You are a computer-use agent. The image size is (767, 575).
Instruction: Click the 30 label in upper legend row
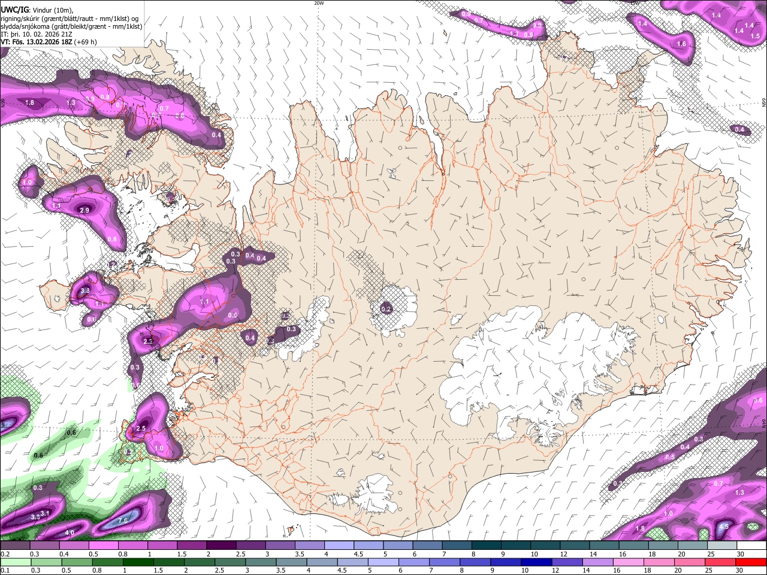(741, 554)
